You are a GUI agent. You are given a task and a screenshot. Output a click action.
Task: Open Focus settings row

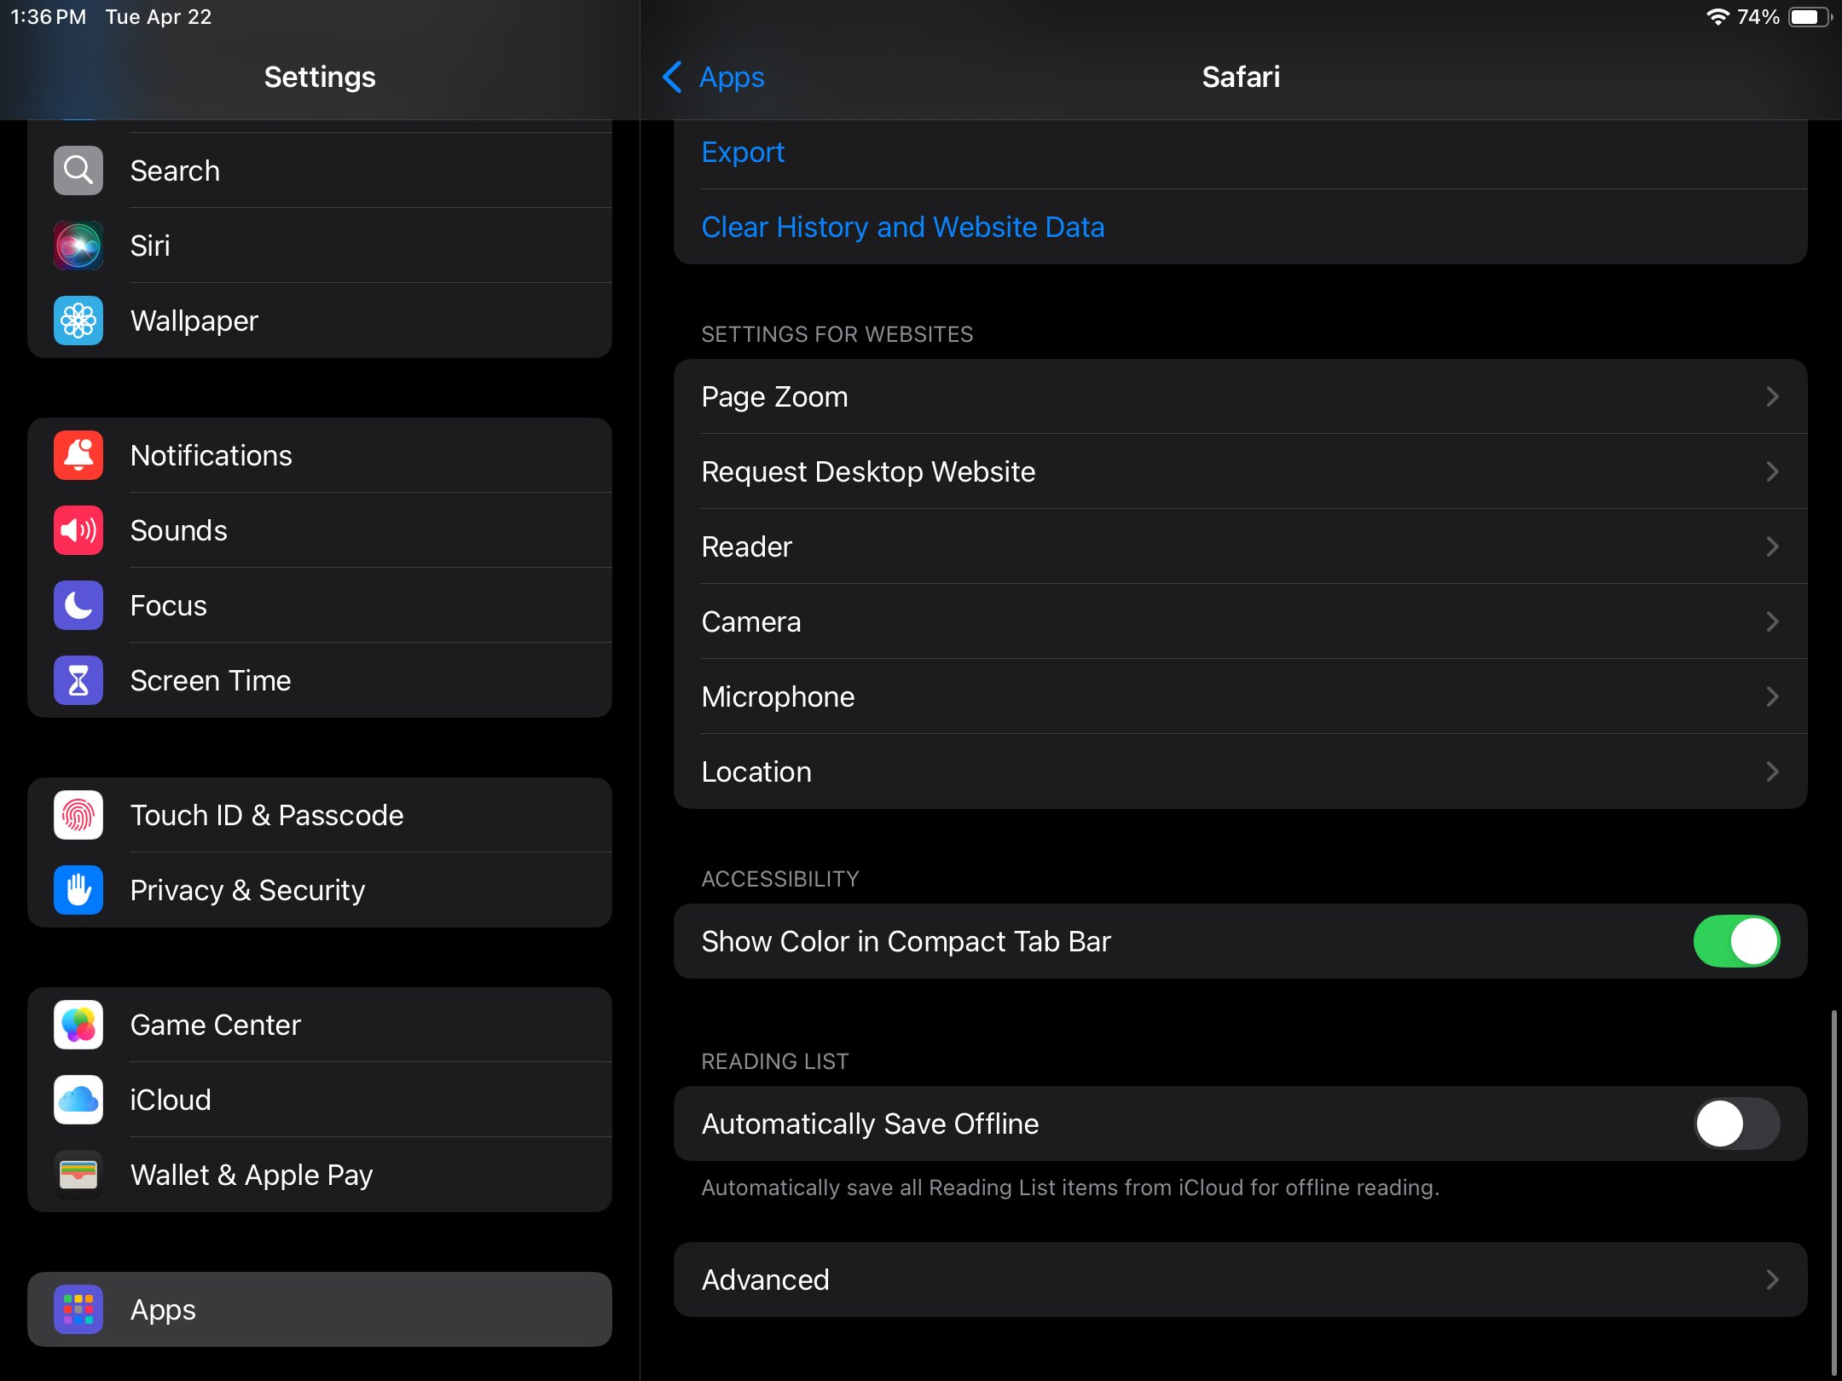(320, 605)
